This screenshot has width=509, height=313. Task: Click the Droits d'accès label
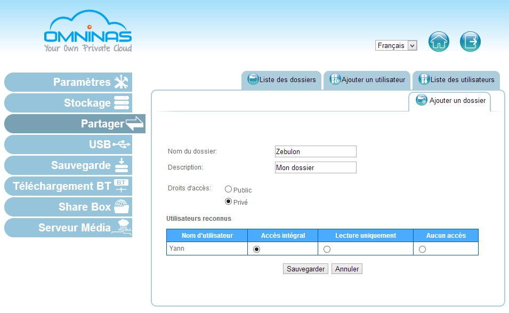click(x=189, y=188)
